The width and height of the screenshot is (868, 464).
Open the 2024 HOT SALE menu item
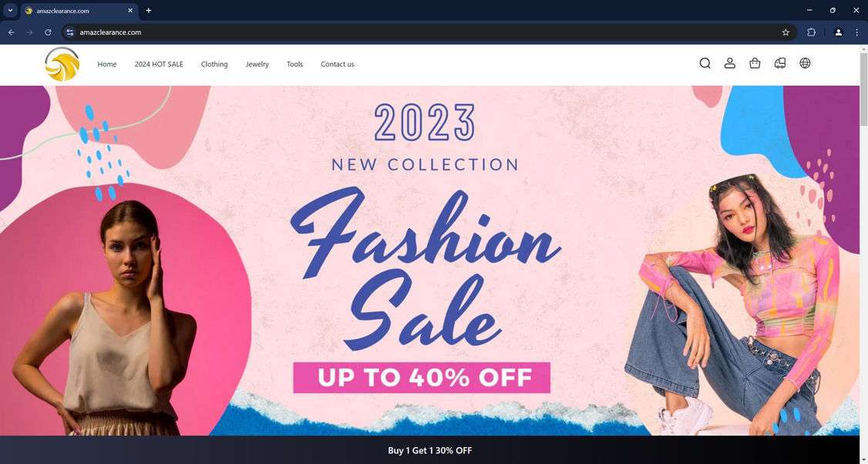[158, 64]
